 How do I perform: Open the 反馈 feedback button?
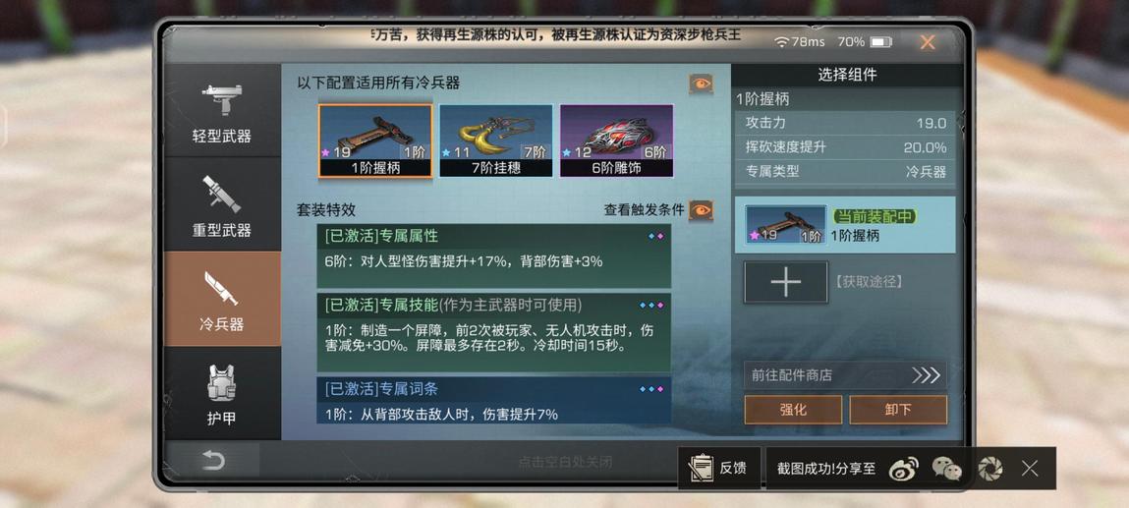[x=718, y=468]
